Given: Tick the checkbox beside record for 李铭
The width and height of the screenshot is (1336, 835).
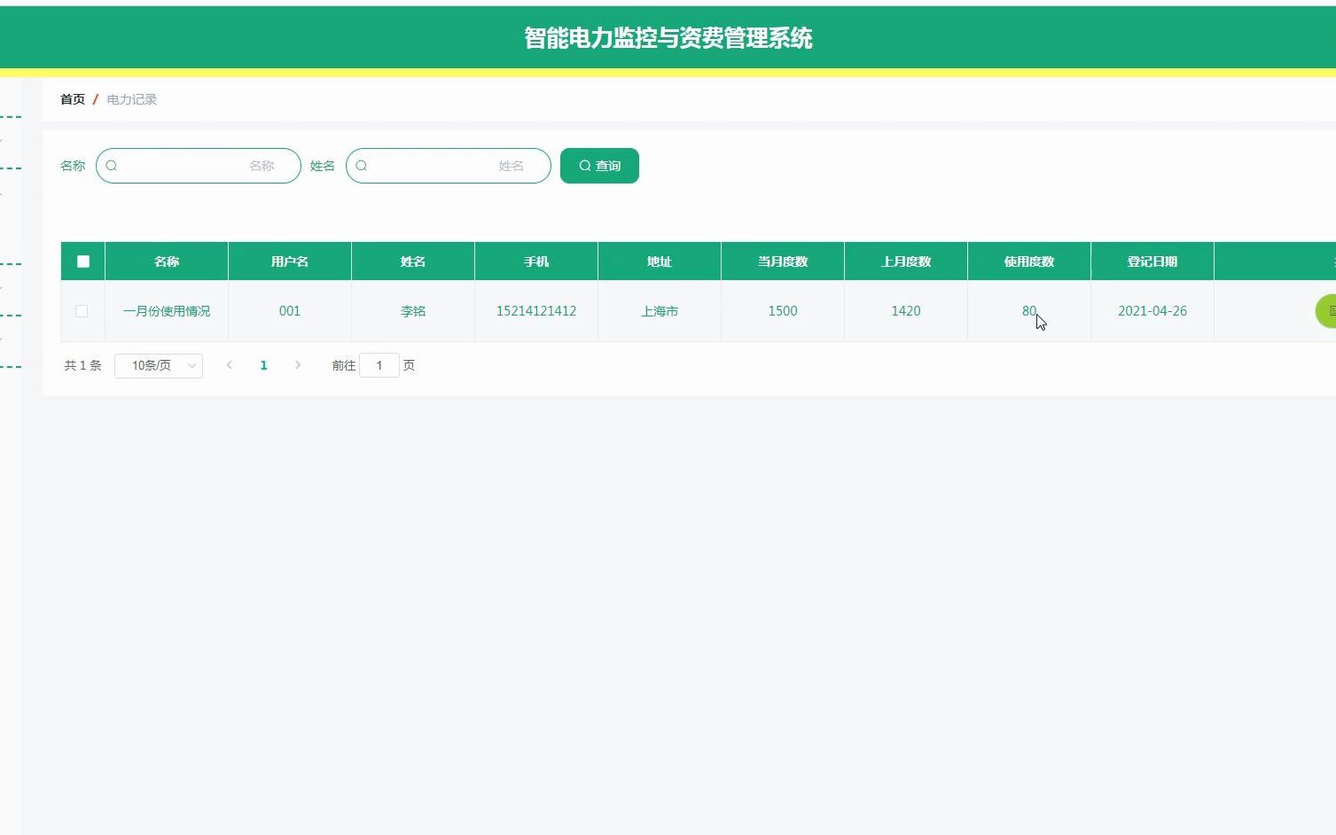Looking at the screenshot, I should [82, 311].
